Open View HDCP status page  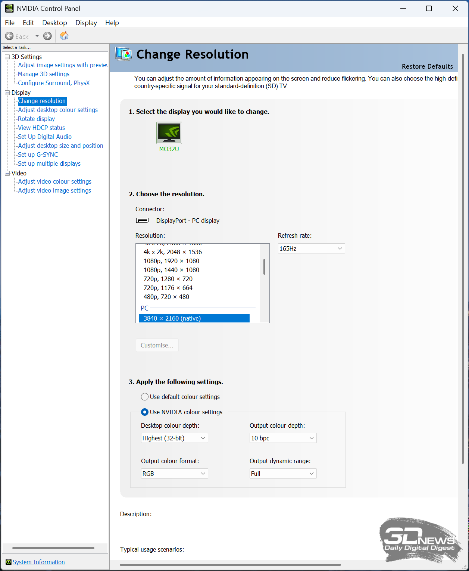pos(41,128)
